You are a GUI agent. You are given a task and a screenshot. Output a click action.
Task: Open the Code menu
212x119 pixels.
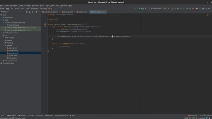[21, 6]
